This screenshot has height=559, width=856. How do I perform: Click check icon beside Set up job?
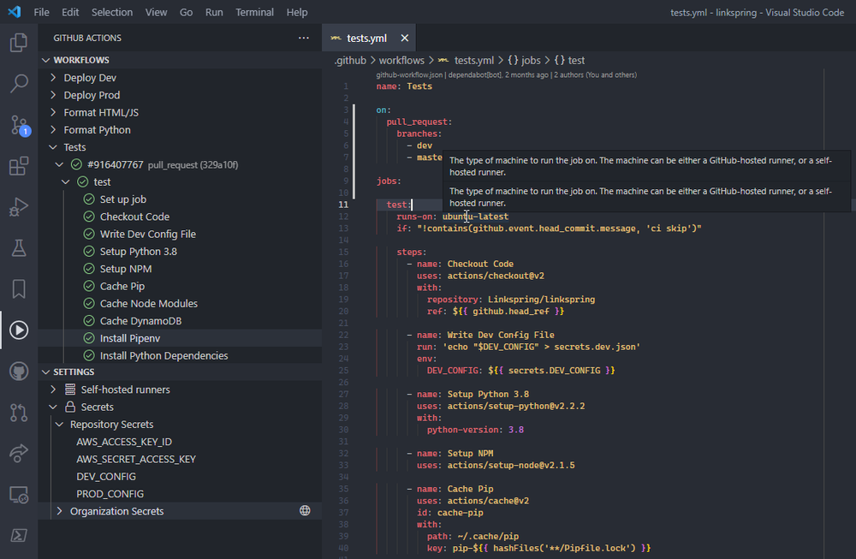89,199
